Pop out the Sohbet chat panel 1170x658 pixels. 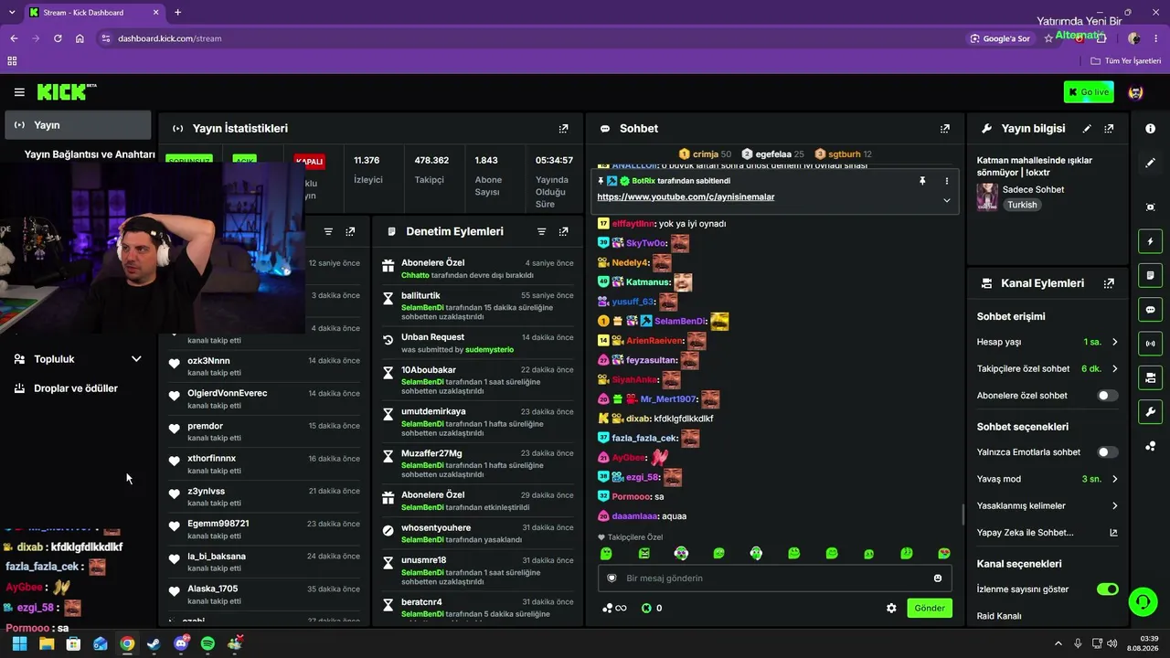pos(945,129)
